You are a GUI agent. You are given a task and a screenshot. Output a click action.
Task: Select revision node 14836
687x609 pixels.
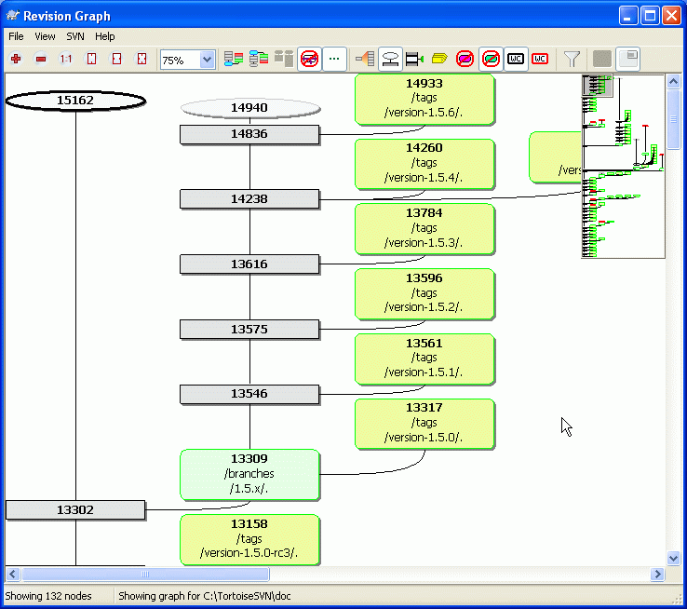pos(249,134)
